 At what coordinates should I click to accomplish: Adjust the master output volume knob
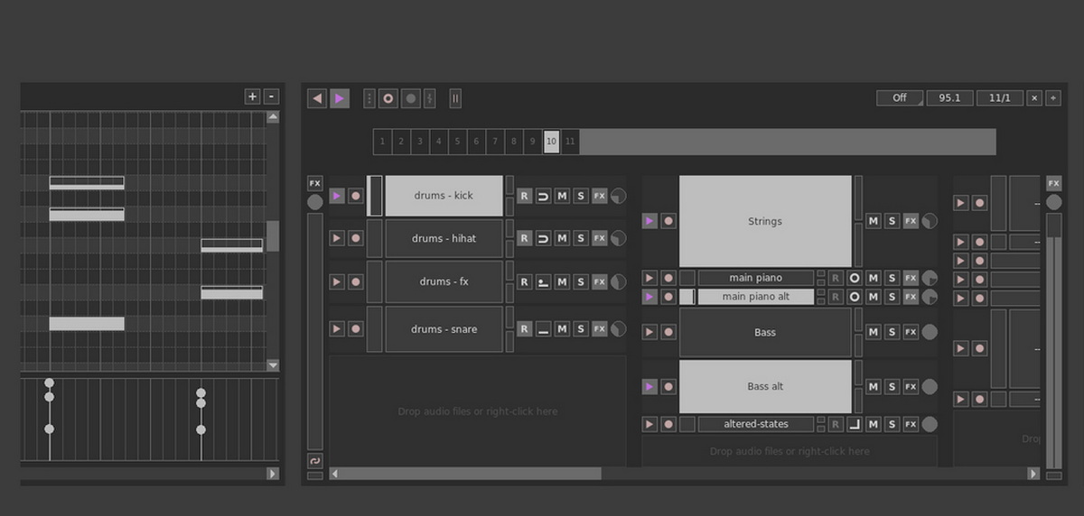pos(1054,202)
